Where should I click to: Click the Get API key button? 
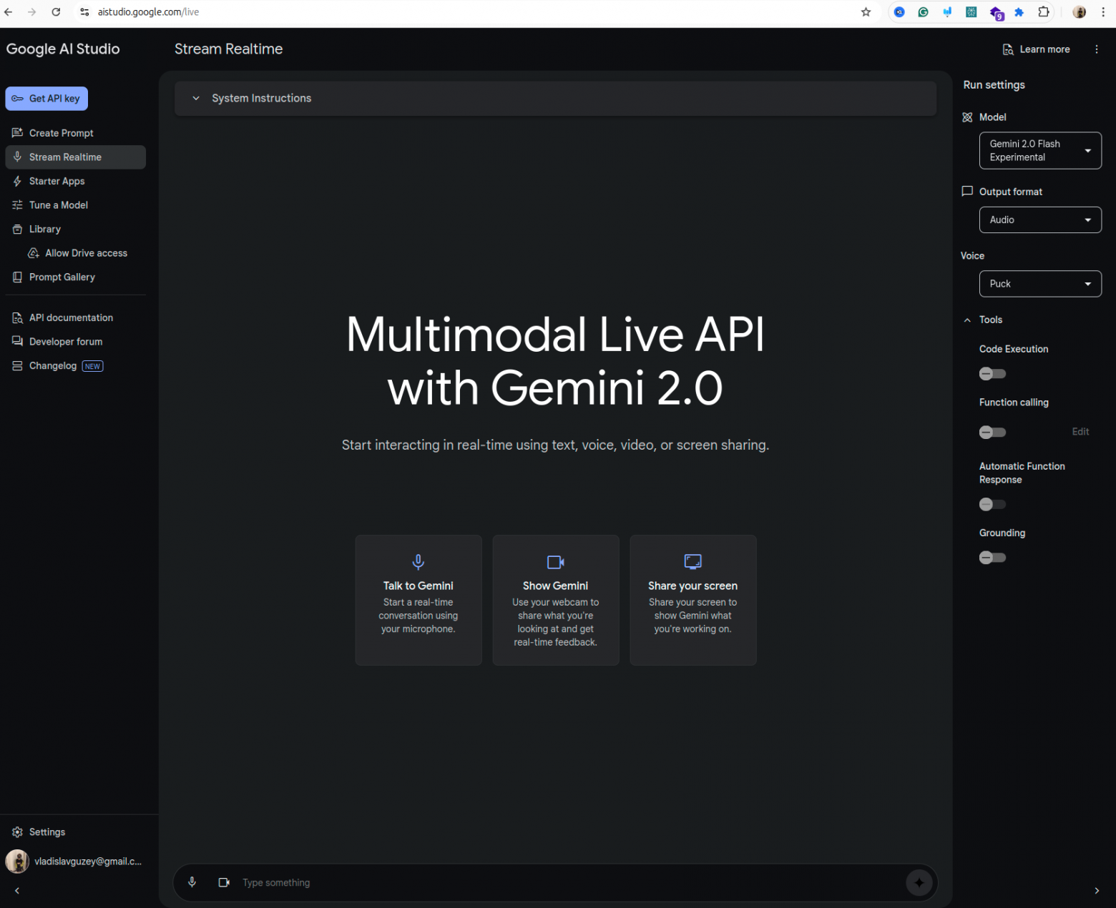(46, 99)
